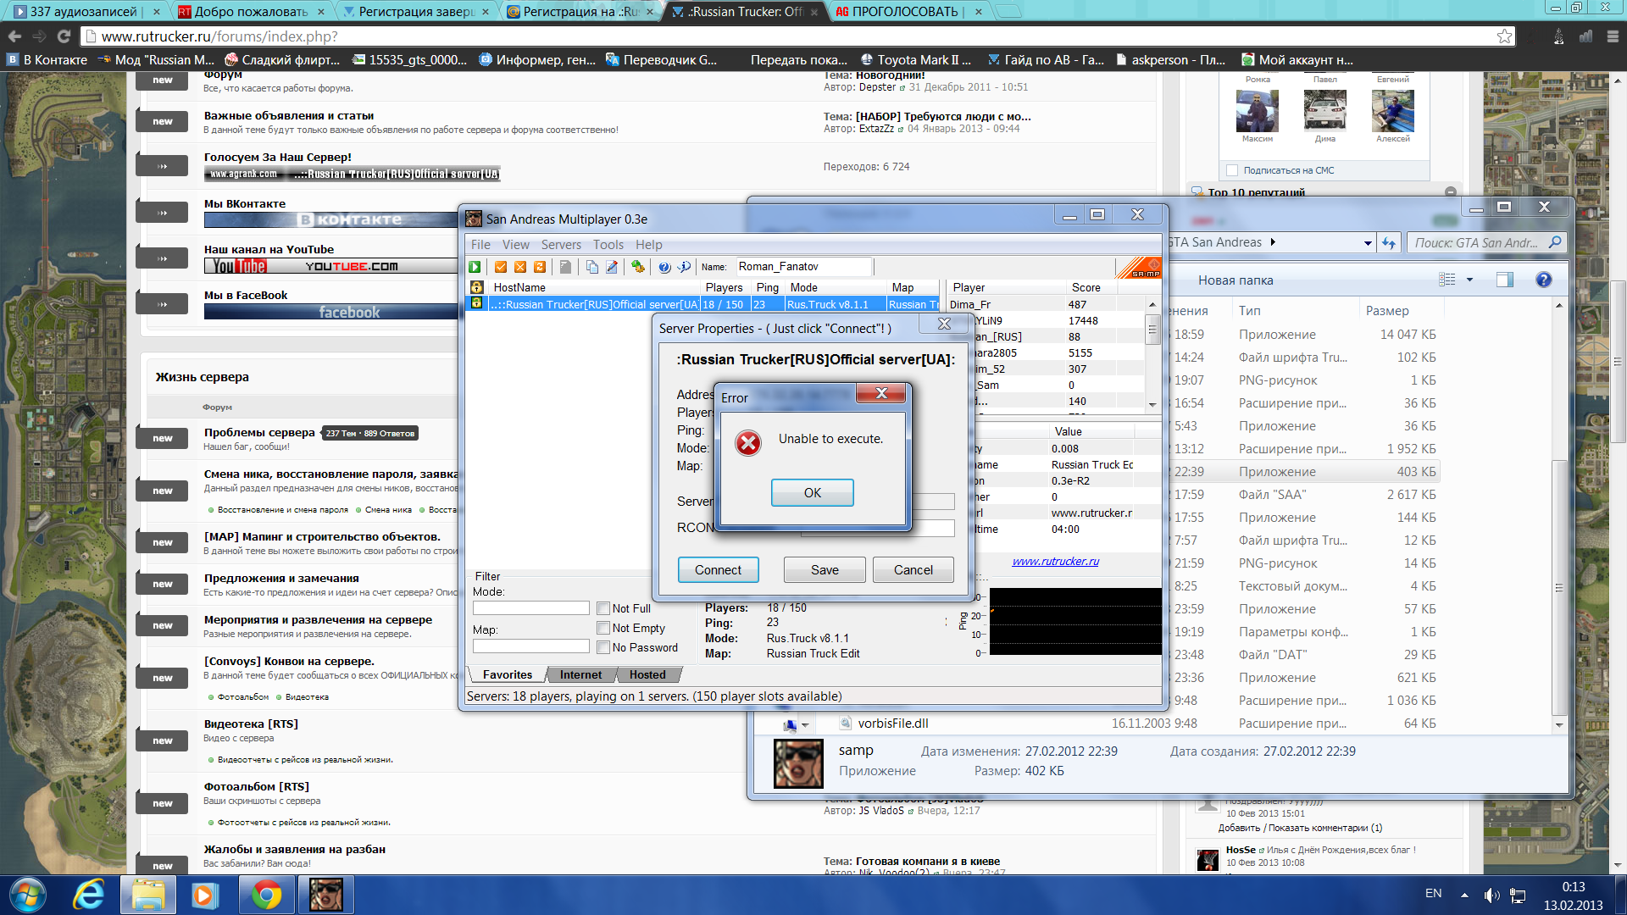
Task: Open the www.rutrucker.ru link in SA-MP
Action: [1055, 561]
